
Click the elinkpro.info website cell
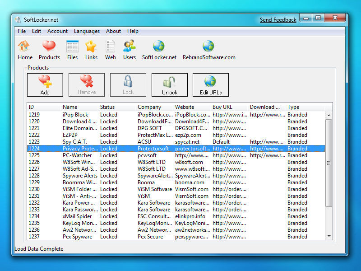[190, 216]
